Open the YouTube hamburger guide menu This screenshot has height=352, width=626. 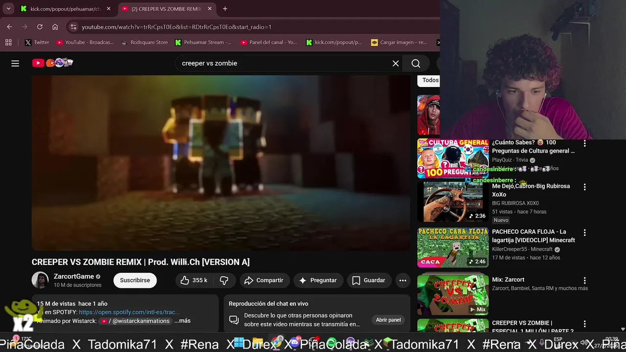click(15, 63)
